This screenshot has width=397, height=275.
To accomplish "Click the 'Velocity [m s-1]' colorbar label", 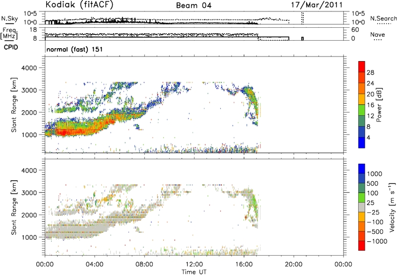I will (392, 207).
